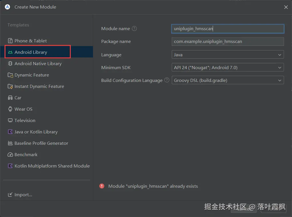
Task: Select the Android Library template
Action: point(46,52)
